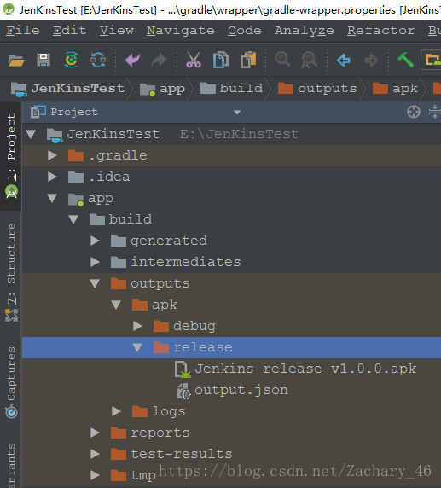
Task: Collapse the release folder arrow
Action: [x=137, y=347]
